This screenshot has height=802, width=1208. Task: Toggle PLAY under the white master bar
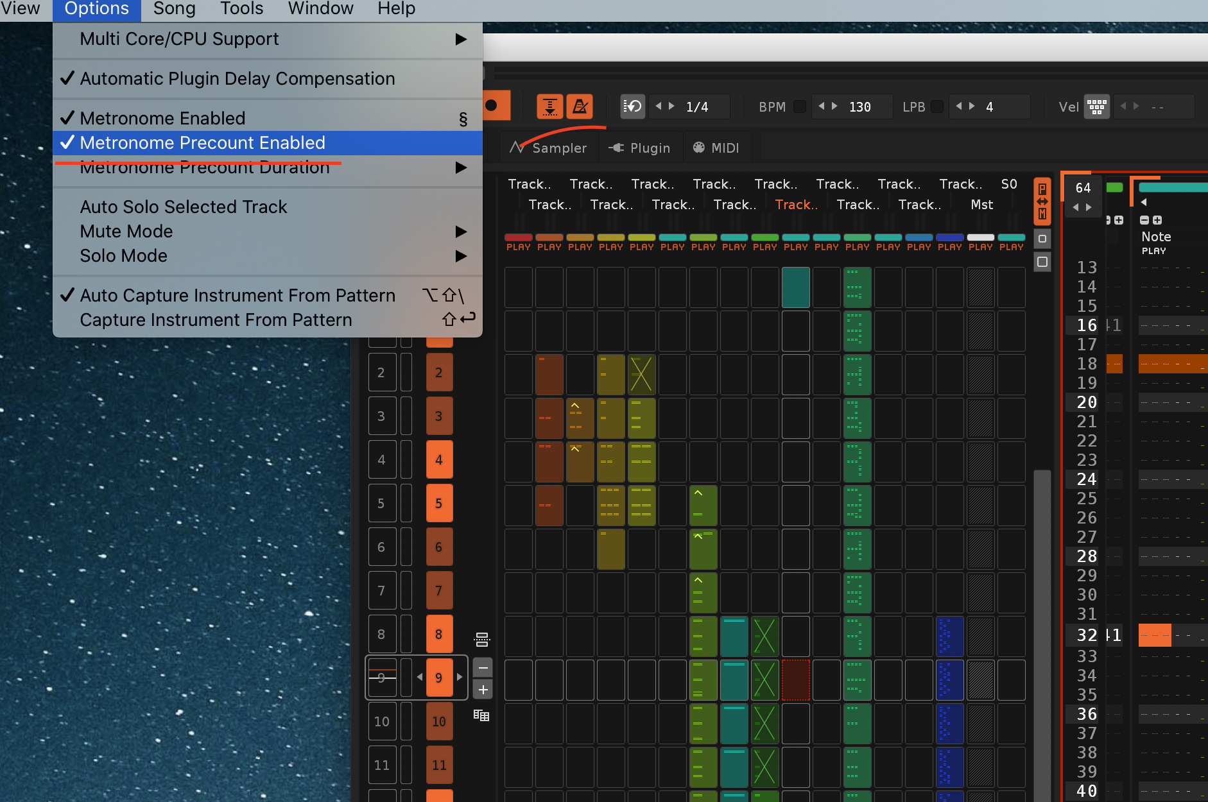click(981, 247)
